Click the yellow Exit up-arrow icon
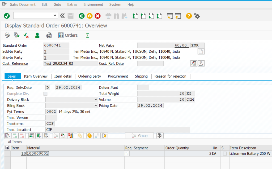This screenshot has height=169, width=272. pos(90,16)
